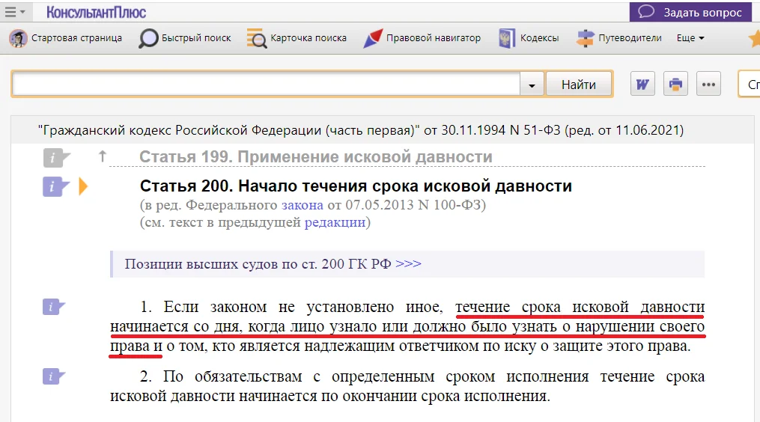Click the Путеводители signpost icon
This screenshot has width=760, height=422.
[585, 38]
